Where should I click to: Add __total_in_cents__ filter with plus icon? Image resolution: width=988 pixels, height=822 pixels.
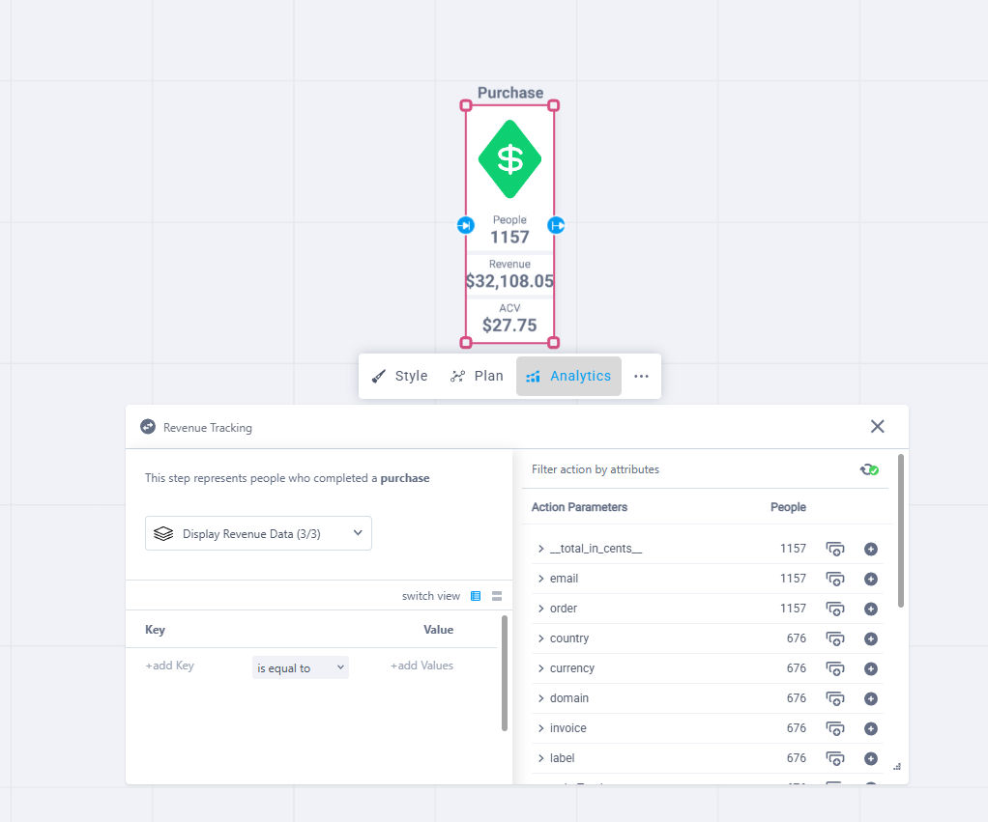point(871,549)
